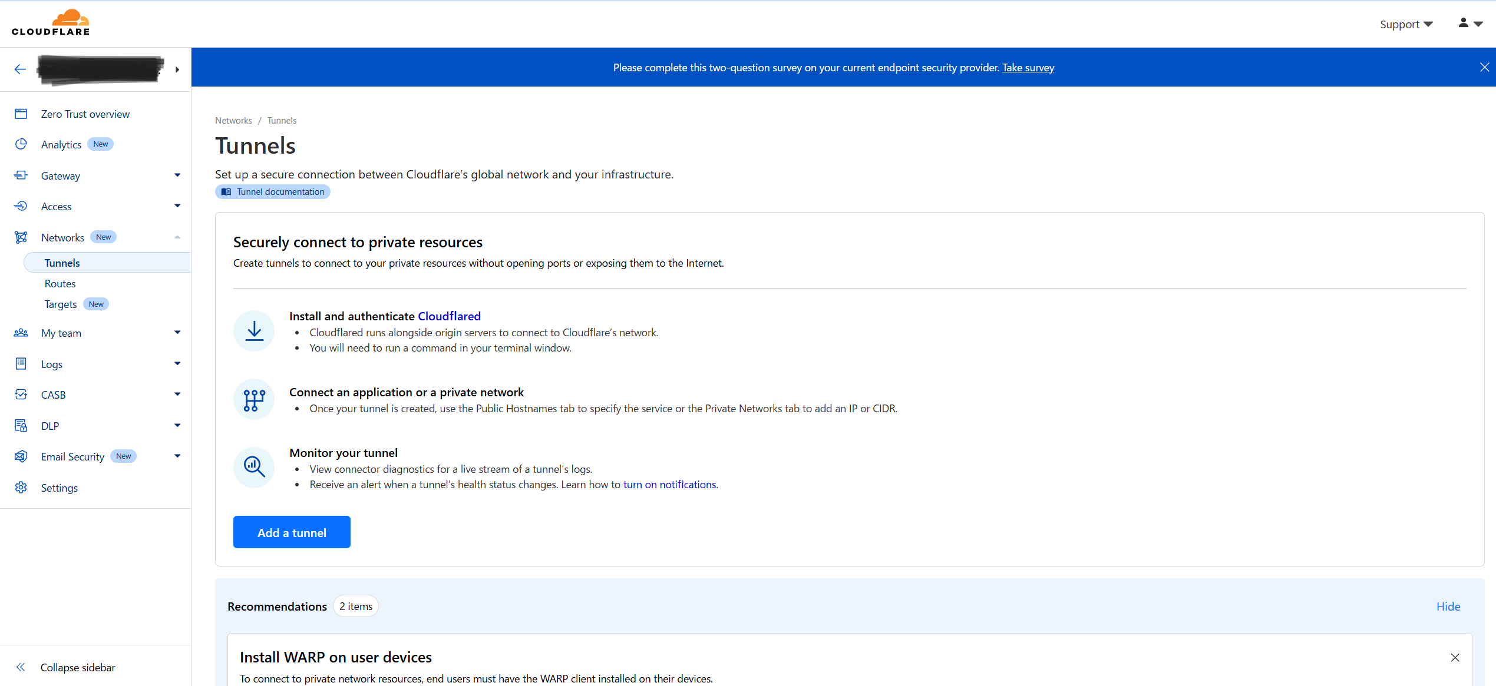Open the Take survey link

[1028, 68]
